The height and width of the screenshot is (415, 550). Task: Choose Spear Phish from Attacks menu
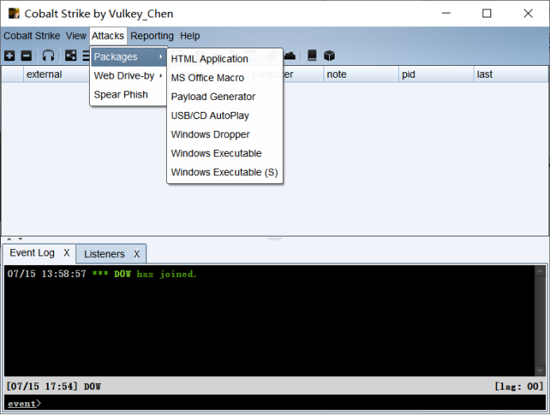(129, 94)
